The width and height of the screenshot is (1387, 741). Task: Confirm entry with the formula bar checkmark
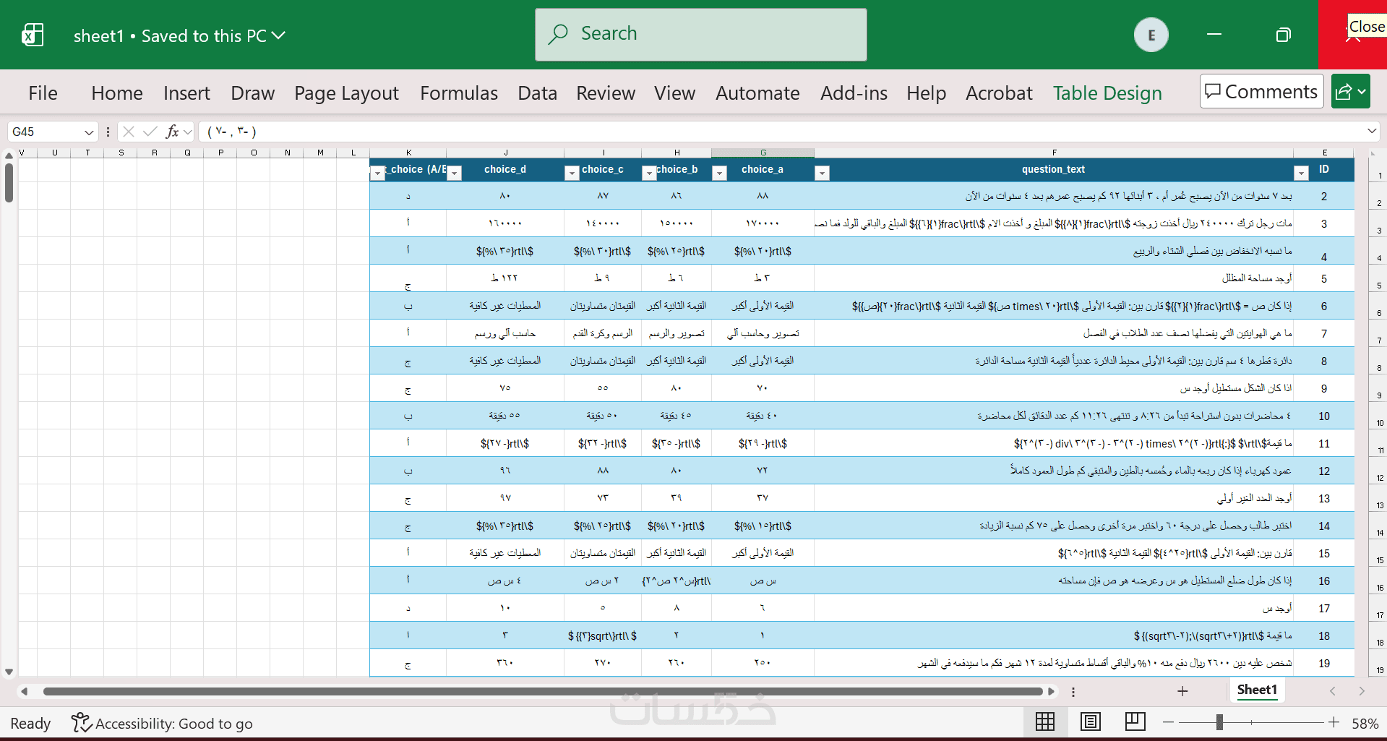click(150, 132)
